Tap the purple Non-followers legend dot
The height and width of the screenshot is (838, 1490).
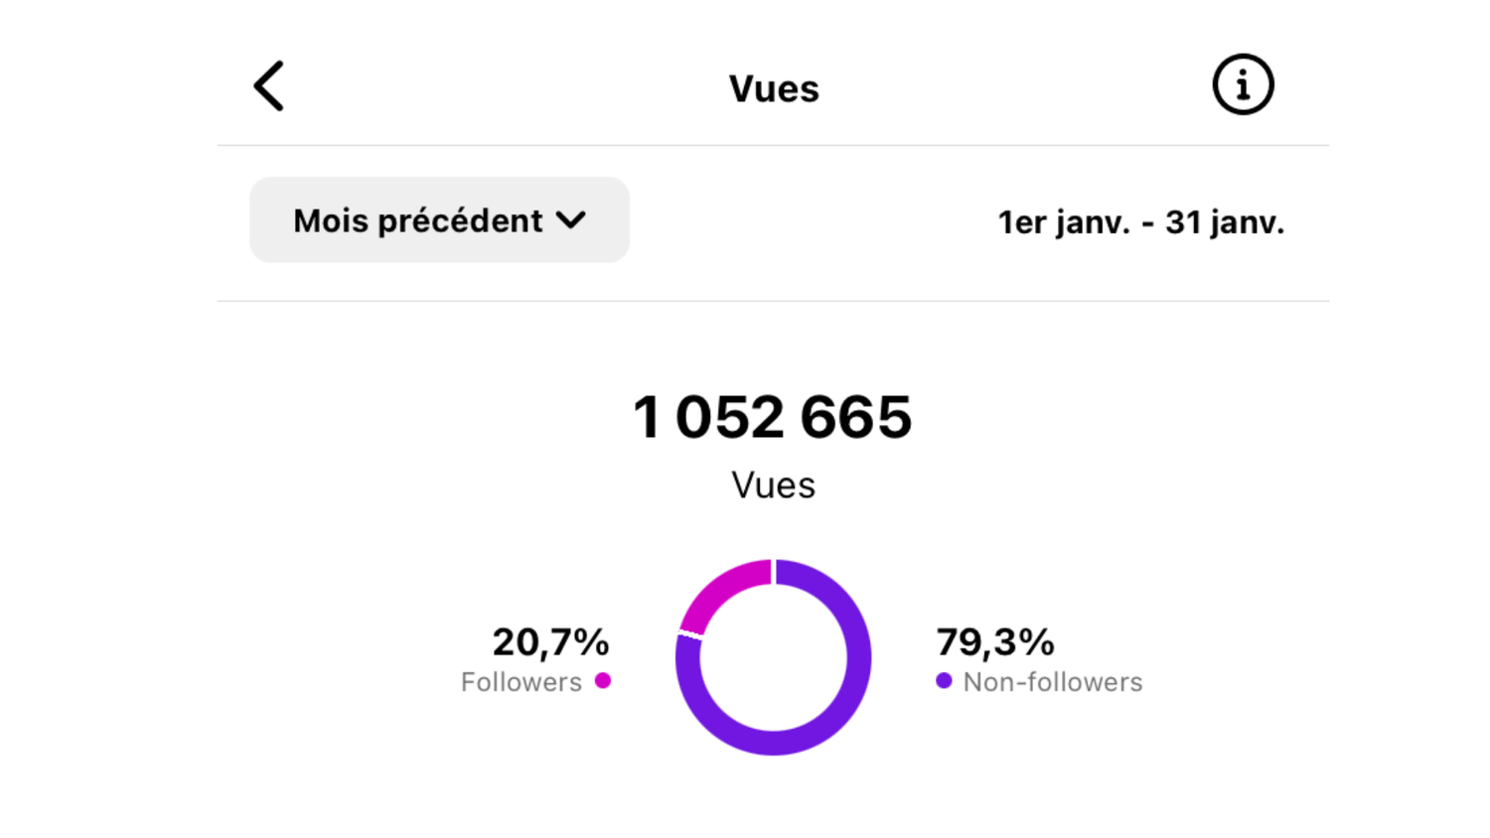(944, 681)
